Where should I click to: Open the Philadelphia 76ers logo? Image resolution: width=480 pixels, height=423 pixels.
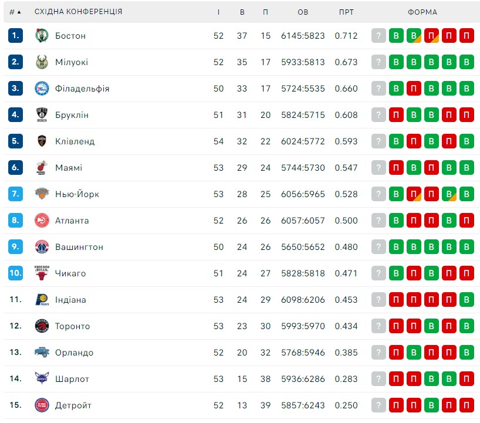[x=42, y=89]
